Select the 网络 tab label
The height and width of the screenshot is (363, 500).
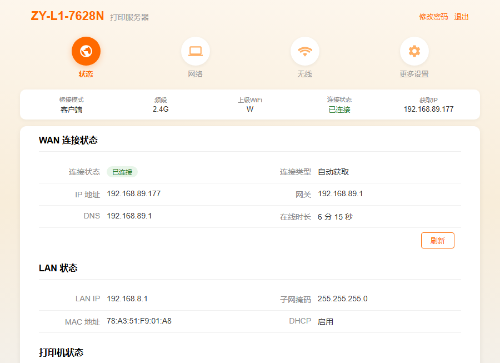[x=195, y=74]
